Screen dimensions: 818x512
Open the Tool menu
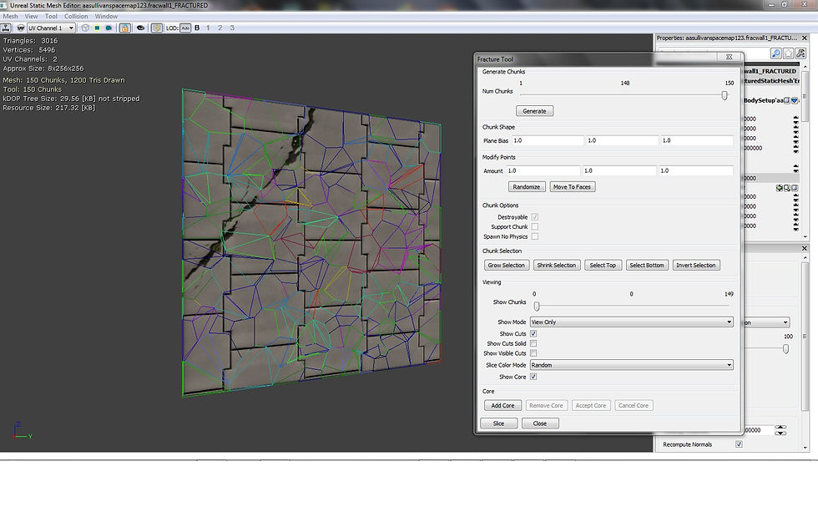(x=51, y=16)
